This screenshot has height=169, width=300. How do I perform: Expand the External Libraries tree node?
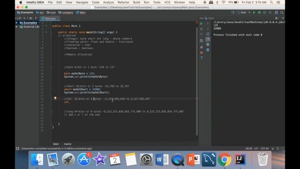click(x=16, y=27)
